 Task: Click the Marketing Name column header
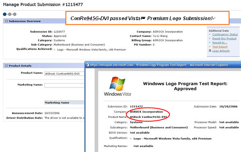65,103
